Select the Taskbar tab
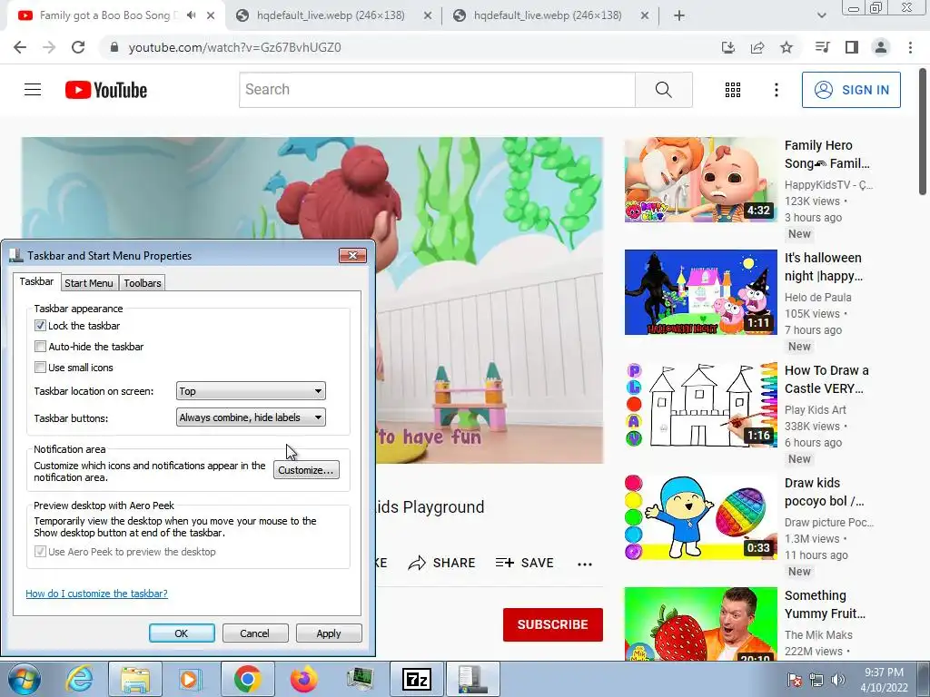The height and width of the screenshot is (697, 930). tap(36, 281)
